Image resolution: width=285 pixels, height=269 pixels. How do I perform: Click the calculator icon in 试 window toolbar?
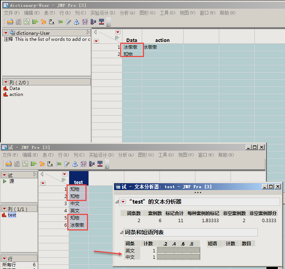17,164
